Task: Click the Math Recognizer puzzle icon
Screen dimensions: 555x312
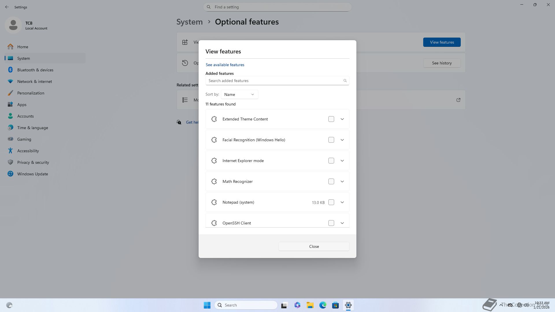Action: point(214,181)
